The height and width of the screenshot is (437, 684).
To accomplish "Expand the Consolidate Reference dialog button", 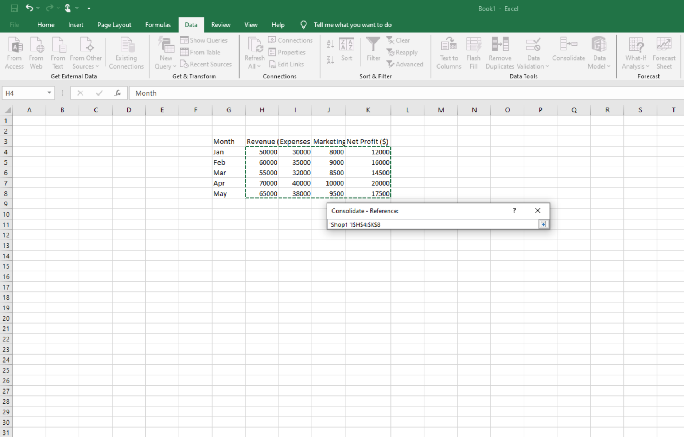I will [543, 224].
